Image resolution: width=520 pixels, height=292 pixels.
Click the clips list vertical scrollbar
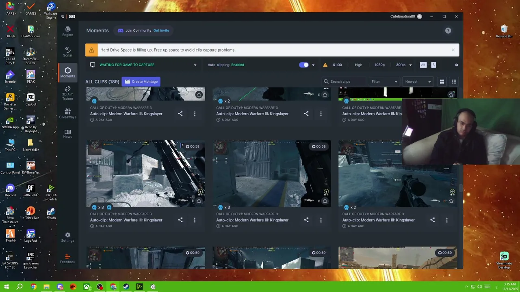point(461,189)
